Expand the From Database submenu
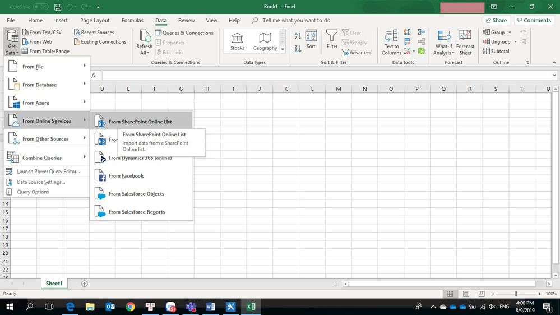The image size is (560, 315). [47, 85]
